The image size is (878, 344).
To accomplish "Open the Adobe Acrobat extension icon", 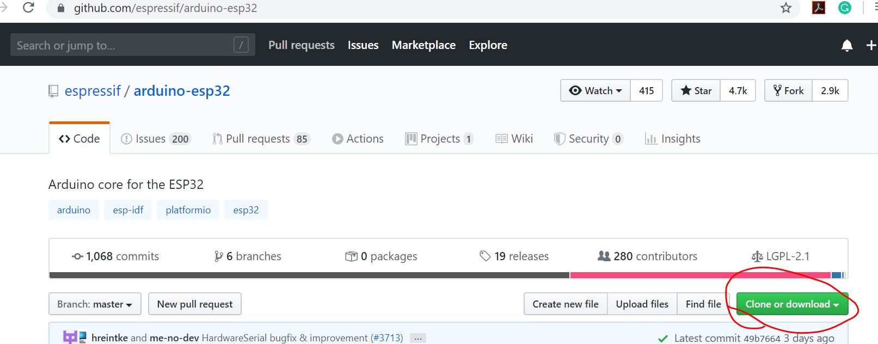I will point(818,8).
